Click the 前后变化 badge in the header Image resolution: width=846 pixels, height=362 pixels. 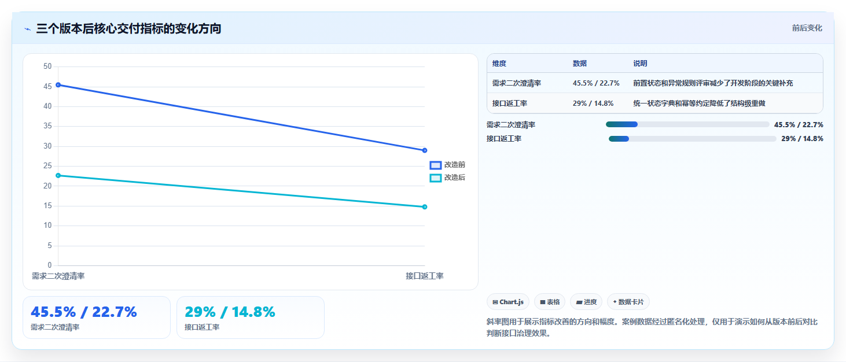tap(807, 28)
